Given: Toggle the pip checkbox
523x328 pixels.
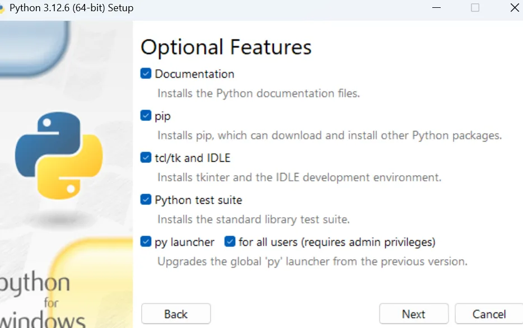Looking at the screenshot, I should [x=146, y=116].
